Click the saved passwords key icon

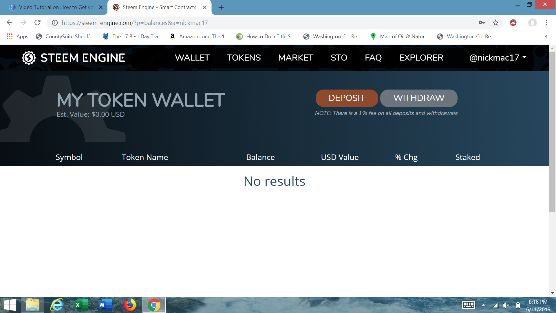point(482,23)
